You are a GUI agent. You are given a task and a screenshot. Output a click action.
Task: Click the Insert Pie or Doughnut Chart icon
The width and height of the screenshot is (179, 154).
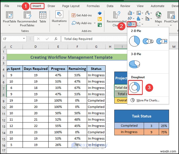130,24
